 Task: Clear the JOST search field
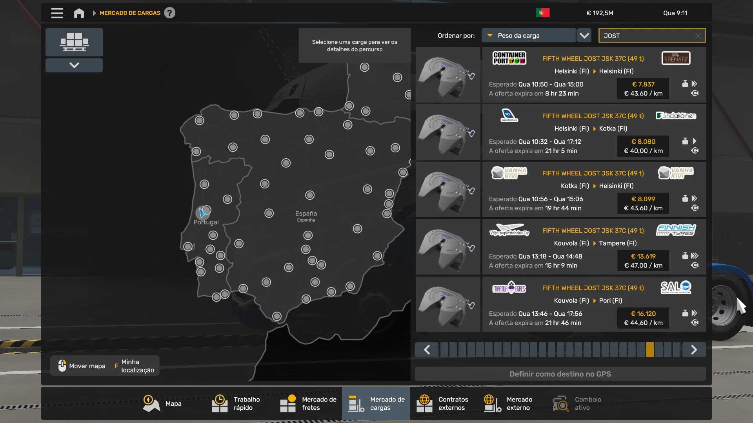pos(698,36)
